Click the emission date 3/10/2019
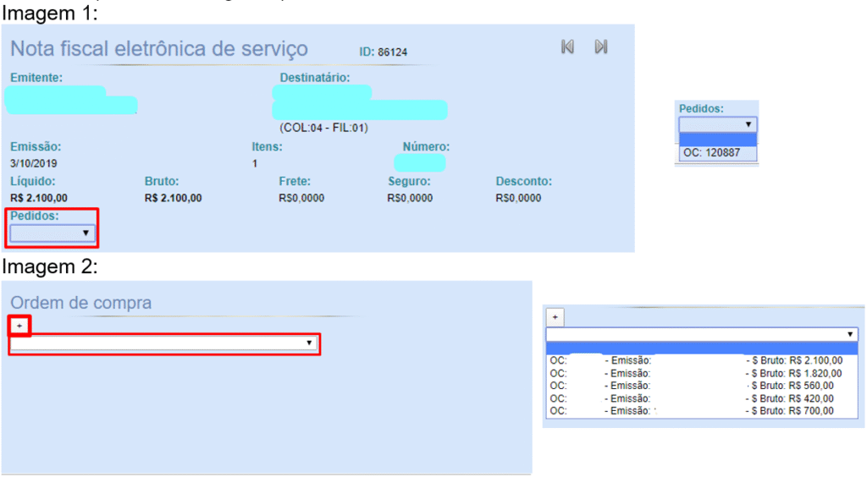Viewport: 867px width, 477px height. coord(34,162)
